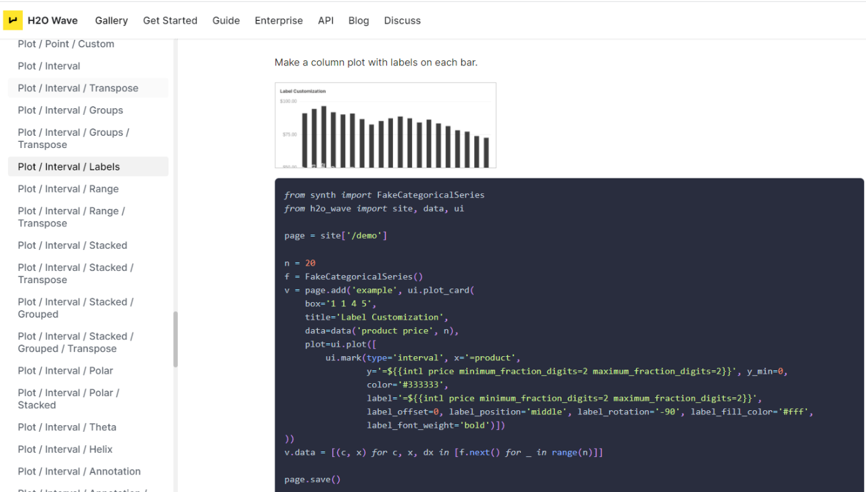This screenshot has height=492, width=866.
Task: Open the Guide section
Action: pos(226,20)
